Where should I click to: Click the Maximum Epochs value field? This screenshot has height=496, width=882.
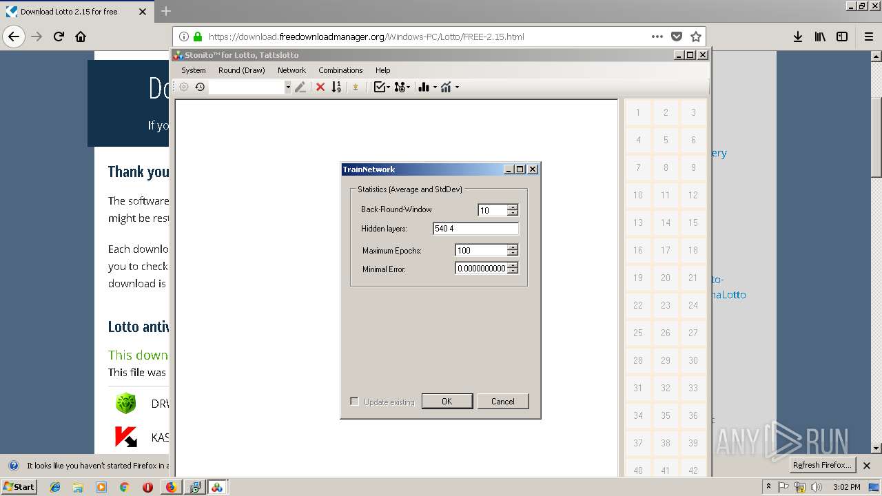pos(481,250)
